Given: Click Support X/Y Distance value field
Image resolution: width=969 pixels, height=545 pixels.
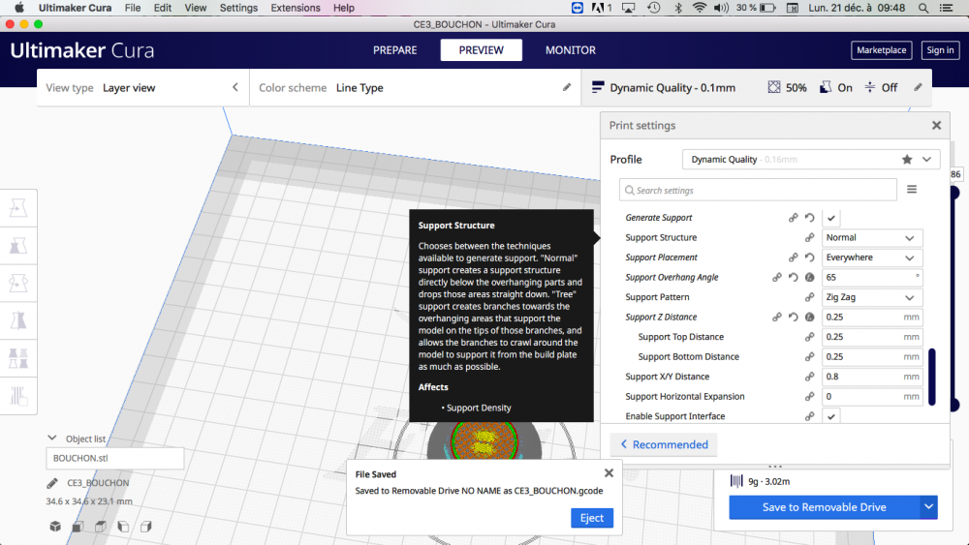Looking at the screenshot, I should 872,377.
